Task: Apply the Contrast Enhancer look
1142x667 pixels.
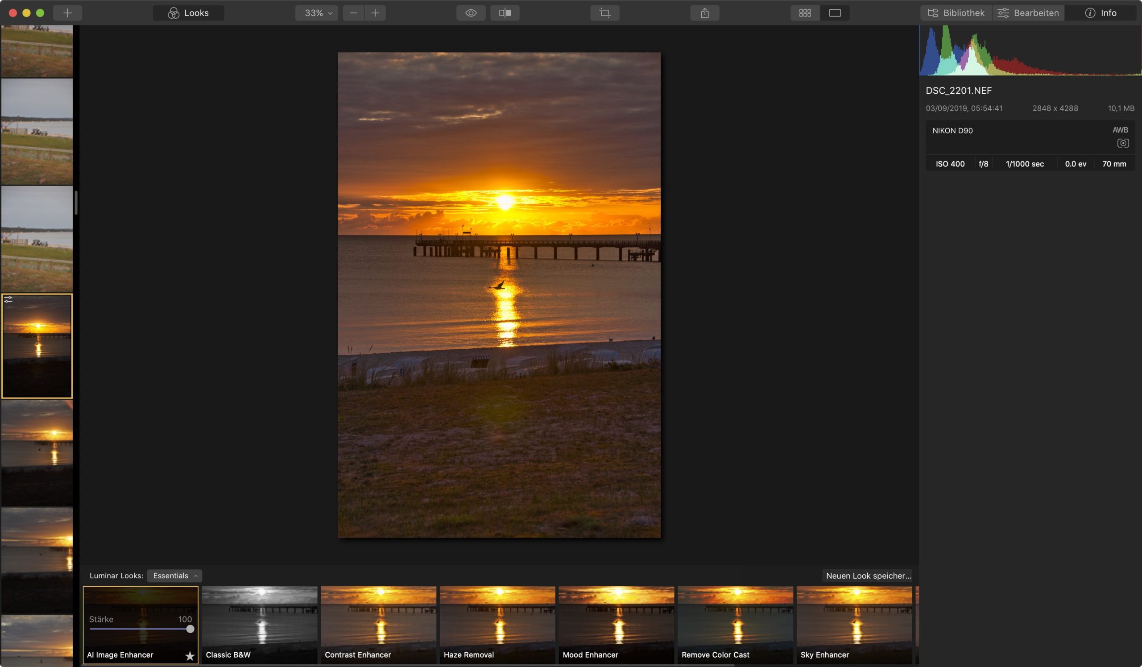Action: pyautogui.click(x=378, y=625)
